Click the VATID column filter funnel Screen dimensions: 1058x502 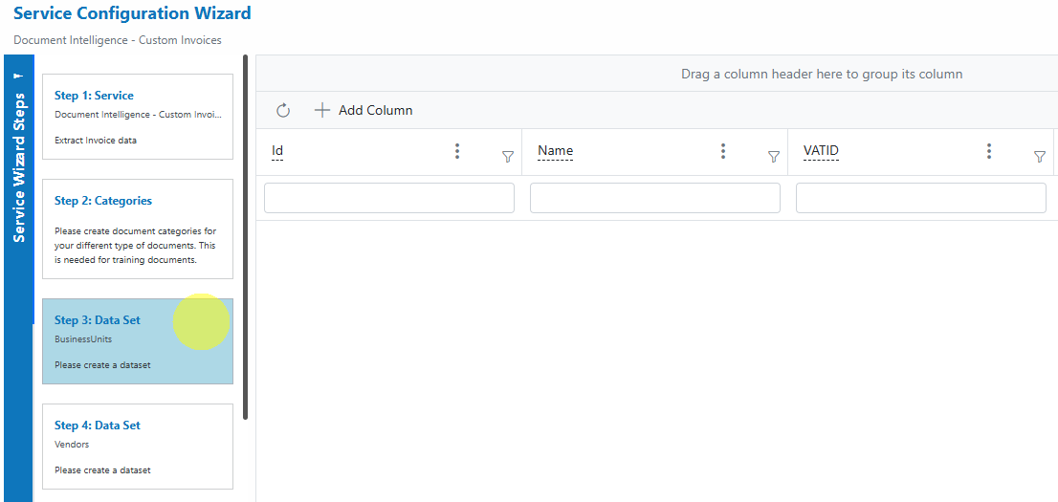click(x=1040, y=157)
